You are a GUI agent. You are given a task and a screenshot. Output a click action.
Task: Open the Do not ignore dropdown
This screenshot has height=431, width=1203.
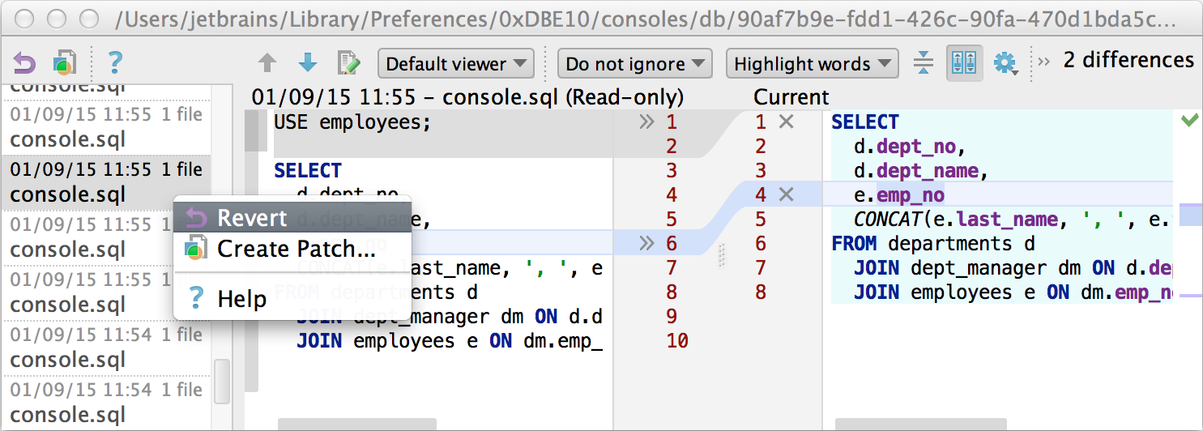635,64
